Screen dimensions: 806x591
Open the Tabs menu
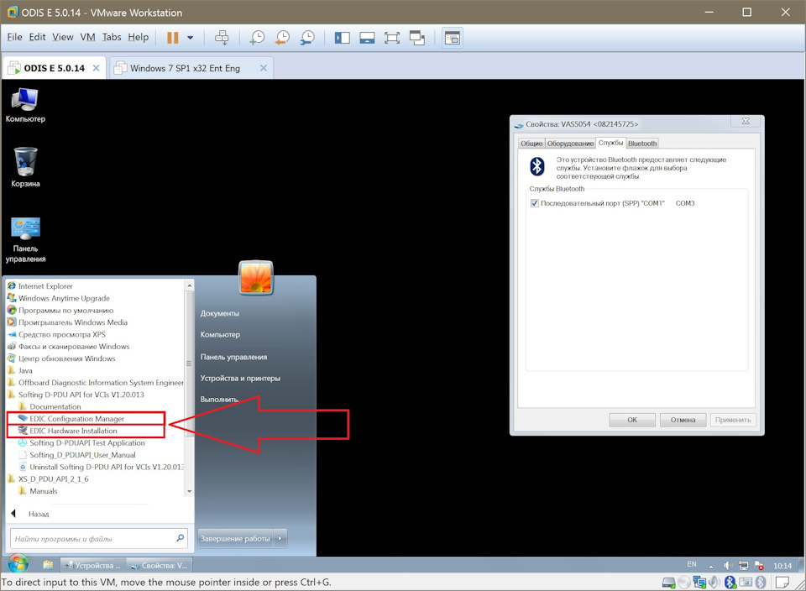(x=112, y=37)
